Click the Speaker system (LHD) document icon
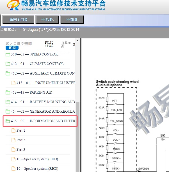The image size is (169, 172). pyautogui.click(x=13, y=159)
